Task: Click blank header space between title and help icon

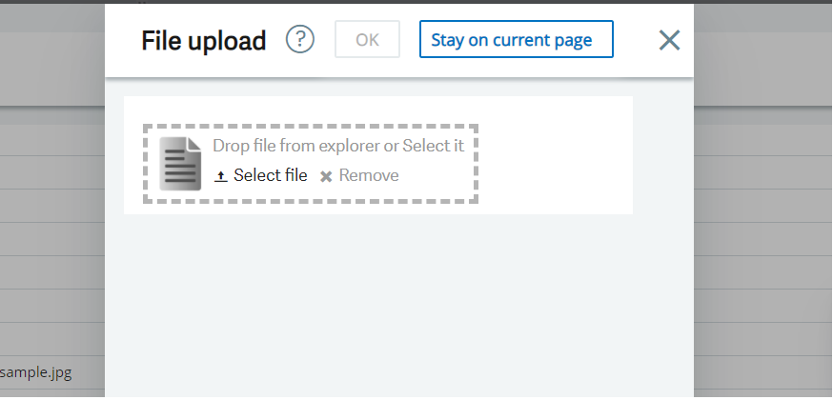Action: coord(276,40)
